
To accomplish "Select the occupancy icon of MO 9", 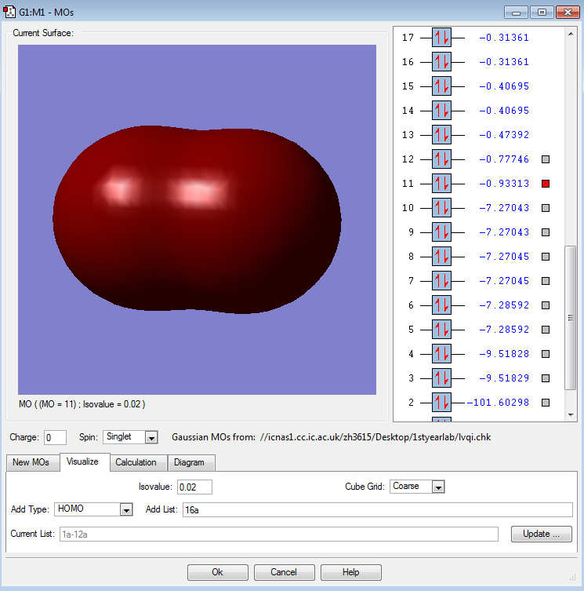I will click(x=441, y=232).
